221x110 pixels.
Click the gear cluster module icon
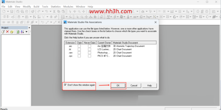click(x=121, y=17)
